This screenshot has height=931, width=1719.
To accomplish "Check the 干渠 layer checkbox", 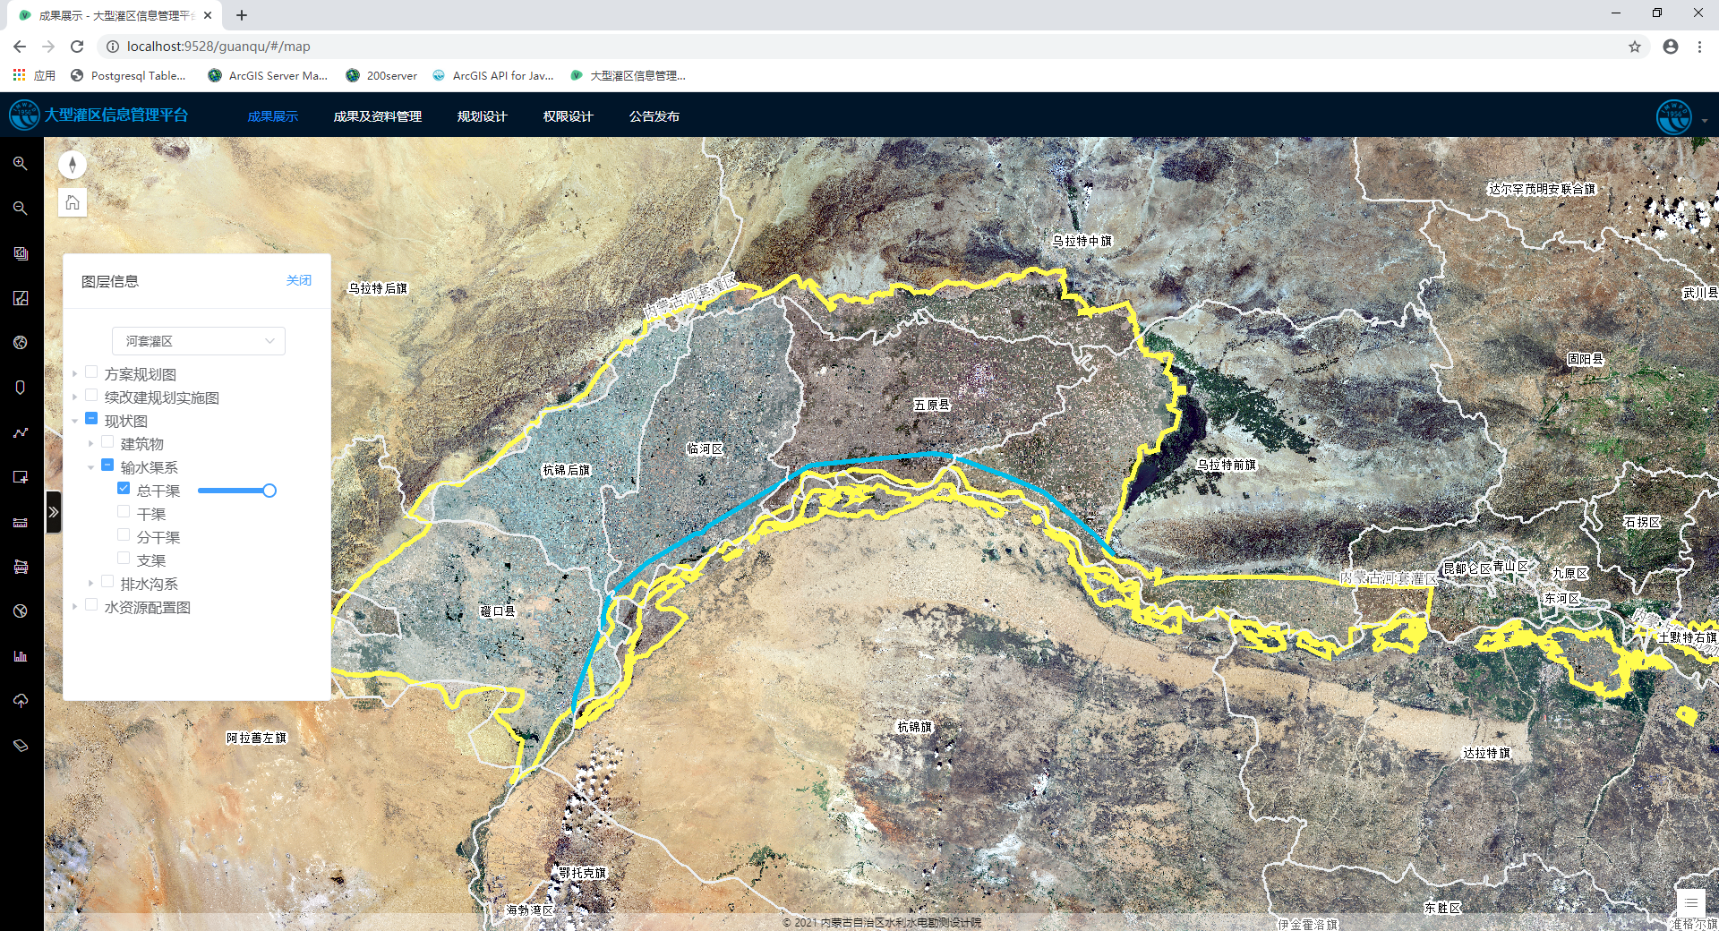I will pyautogui.click(x=124, y=512).
